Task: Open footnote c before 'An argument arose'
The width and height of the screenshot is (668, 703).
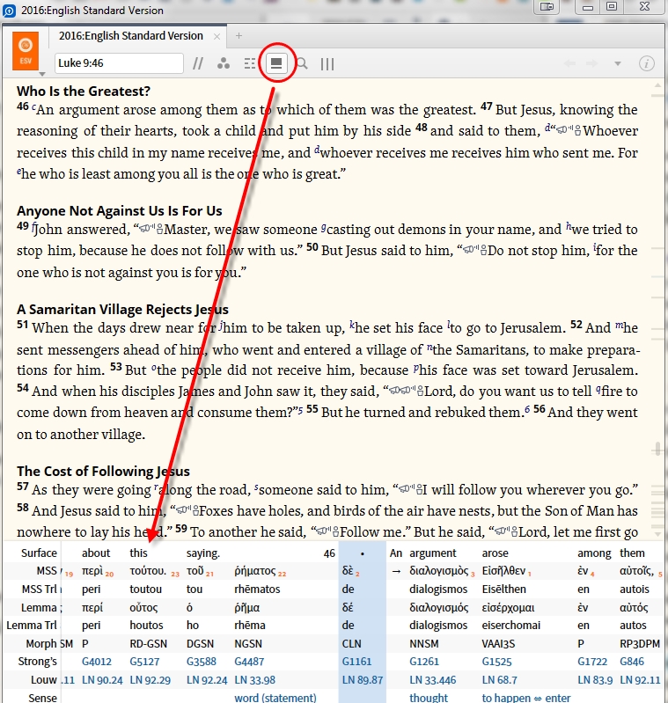Action: [x=33, y=106]
